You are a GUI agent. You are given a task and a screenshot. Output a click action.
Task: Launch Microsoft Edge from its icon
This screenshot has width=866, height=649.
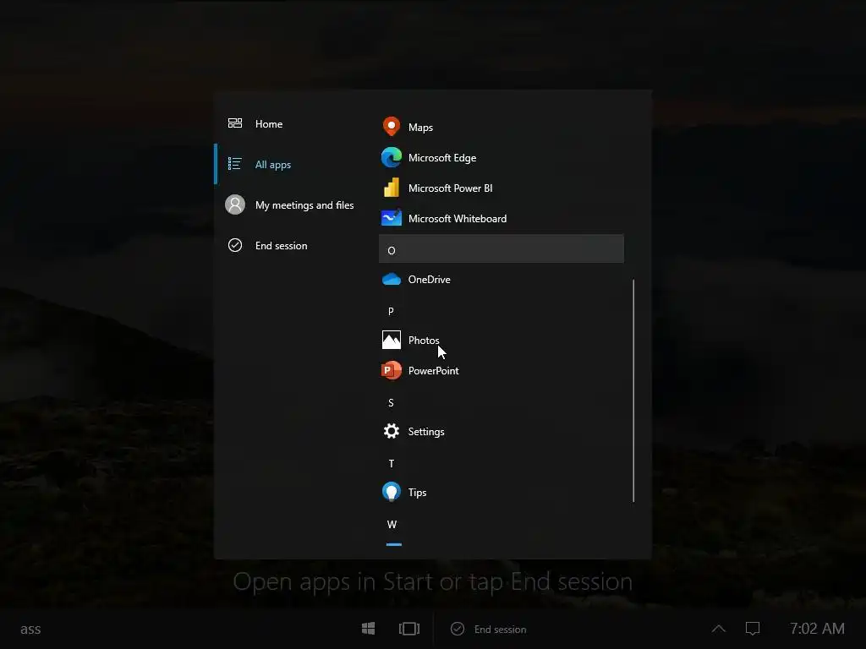tap(392, 157)
